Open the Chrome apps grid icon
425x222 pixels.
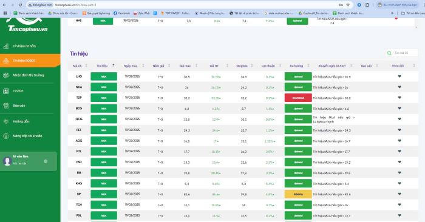tap(5, 13)
